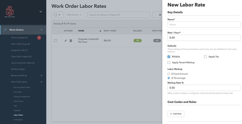The image size is (242, 124).
Task: Delete Engineer Locksmith rate with the trash icon
Action: [x=71, y=40]
